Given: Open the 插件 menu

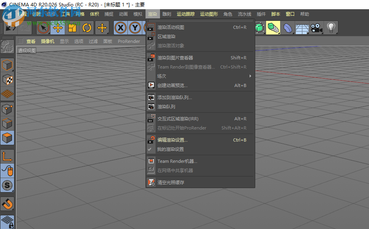Looking at the screenshot, I should click(x=261, y=14).
